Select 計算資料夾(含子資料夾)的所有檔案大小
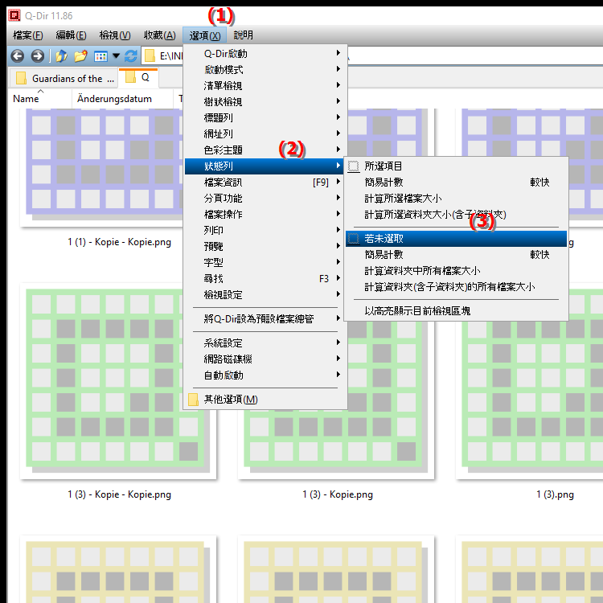The image size is (603, 603). tap(456, 287)
